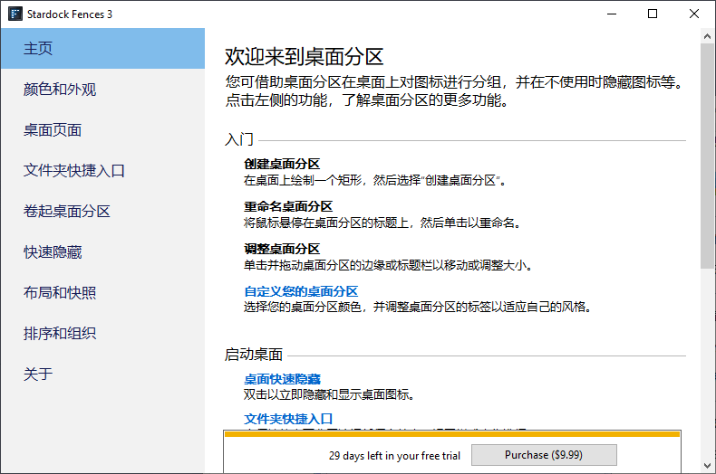
Task: Click the 调整桌面分区 heading
Action: pyautogui.click(x=282, y=249)
